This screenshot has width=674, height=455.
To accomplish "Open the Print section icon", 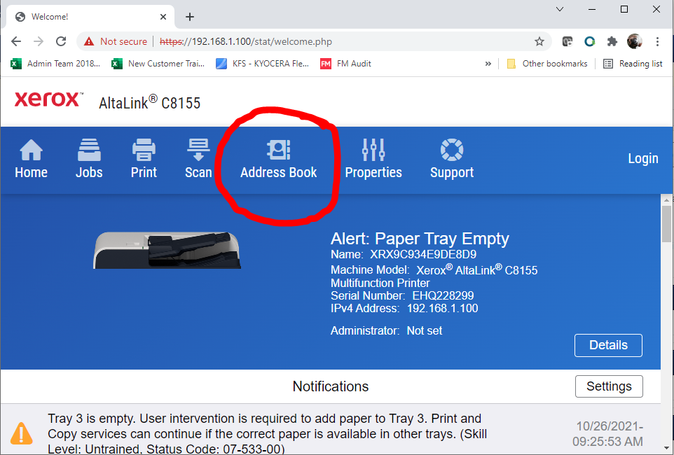I will coord(144,150).
